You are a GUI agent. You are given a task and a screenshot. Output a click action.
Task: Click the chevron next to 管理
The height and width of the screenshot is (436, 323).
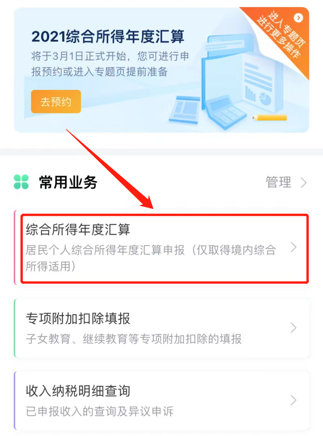304,183
